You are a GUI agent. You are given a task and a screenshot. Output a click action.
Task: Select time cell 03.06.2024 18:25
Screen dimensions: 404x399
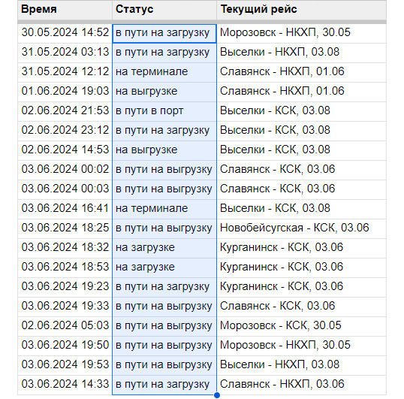point(65,228)
